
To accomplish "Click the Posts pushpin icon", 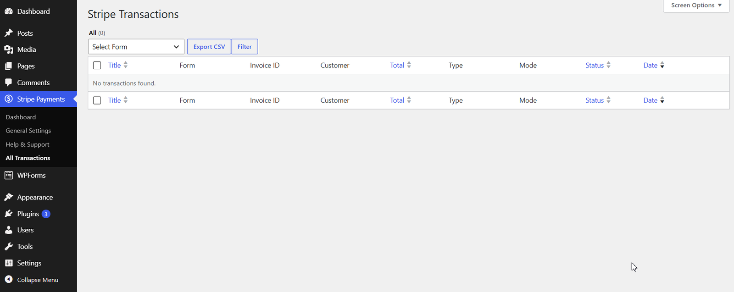I will click(9, 33).
